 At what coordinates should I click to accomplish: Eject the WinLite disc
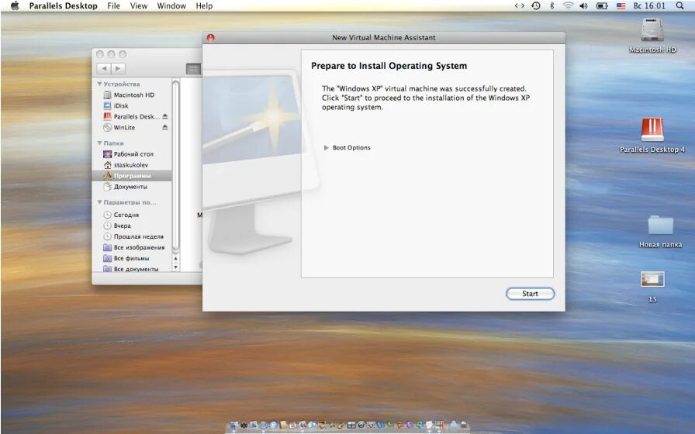point(165,128)
